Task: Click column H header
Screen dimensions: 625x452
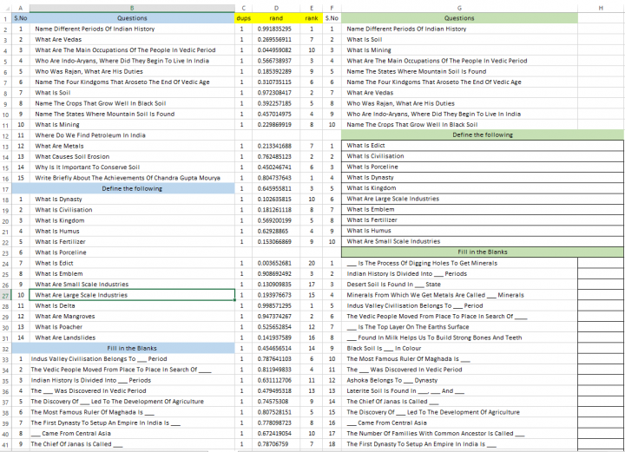Action: click(x=601, y=7)
